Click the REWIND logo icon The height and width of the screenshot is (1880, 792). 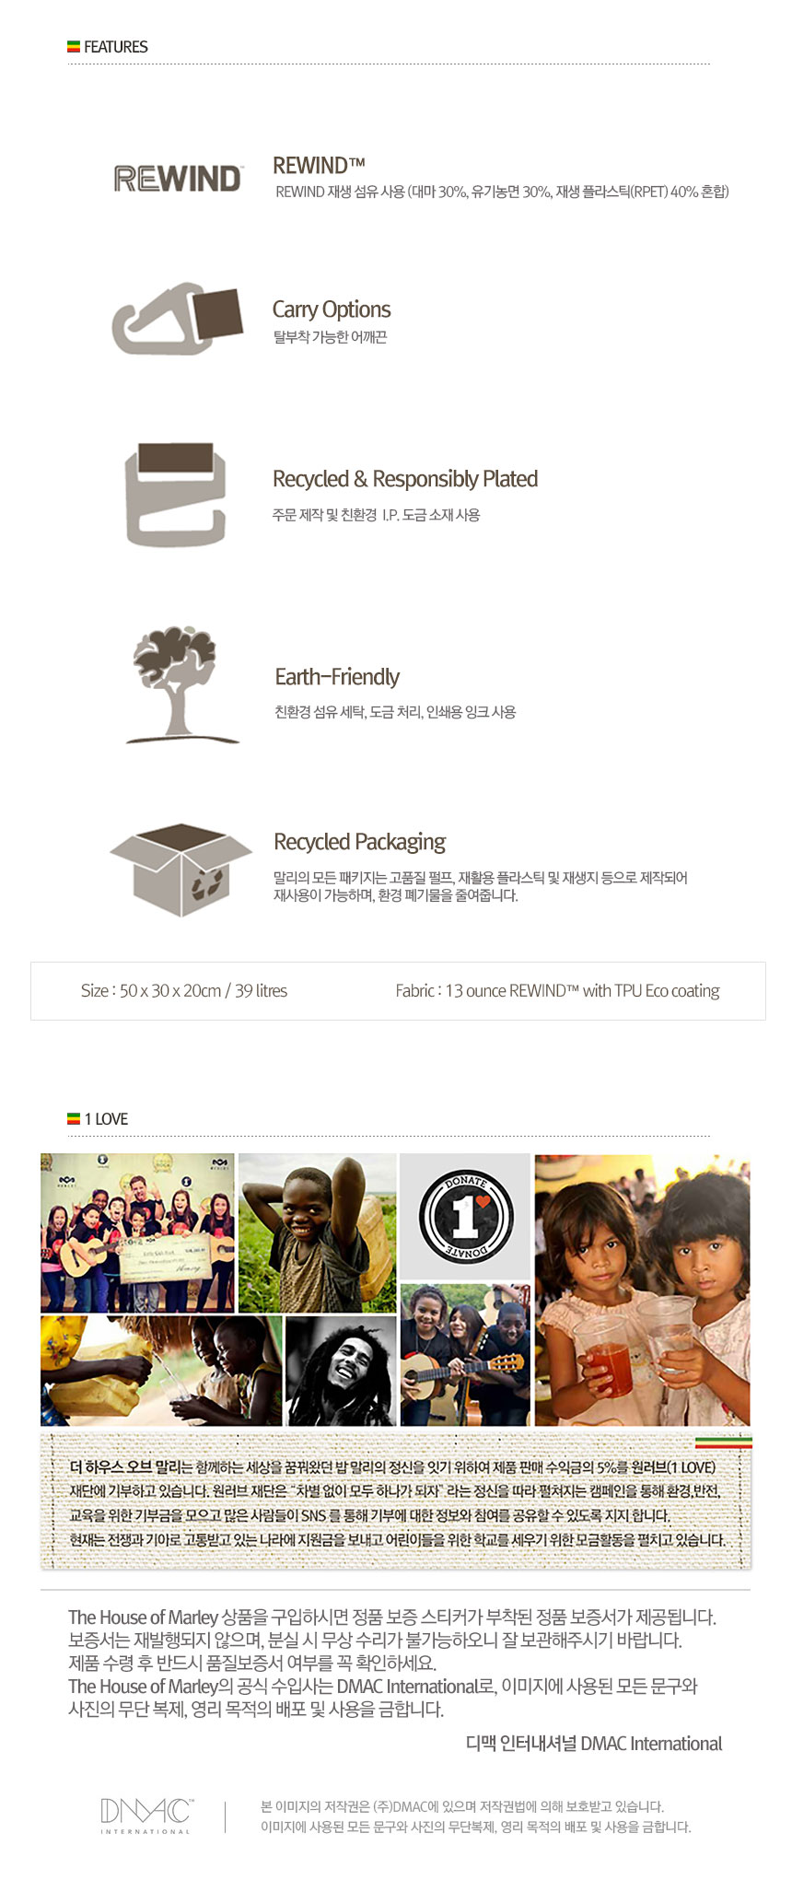pyautogui.click(x=178, y=179)
